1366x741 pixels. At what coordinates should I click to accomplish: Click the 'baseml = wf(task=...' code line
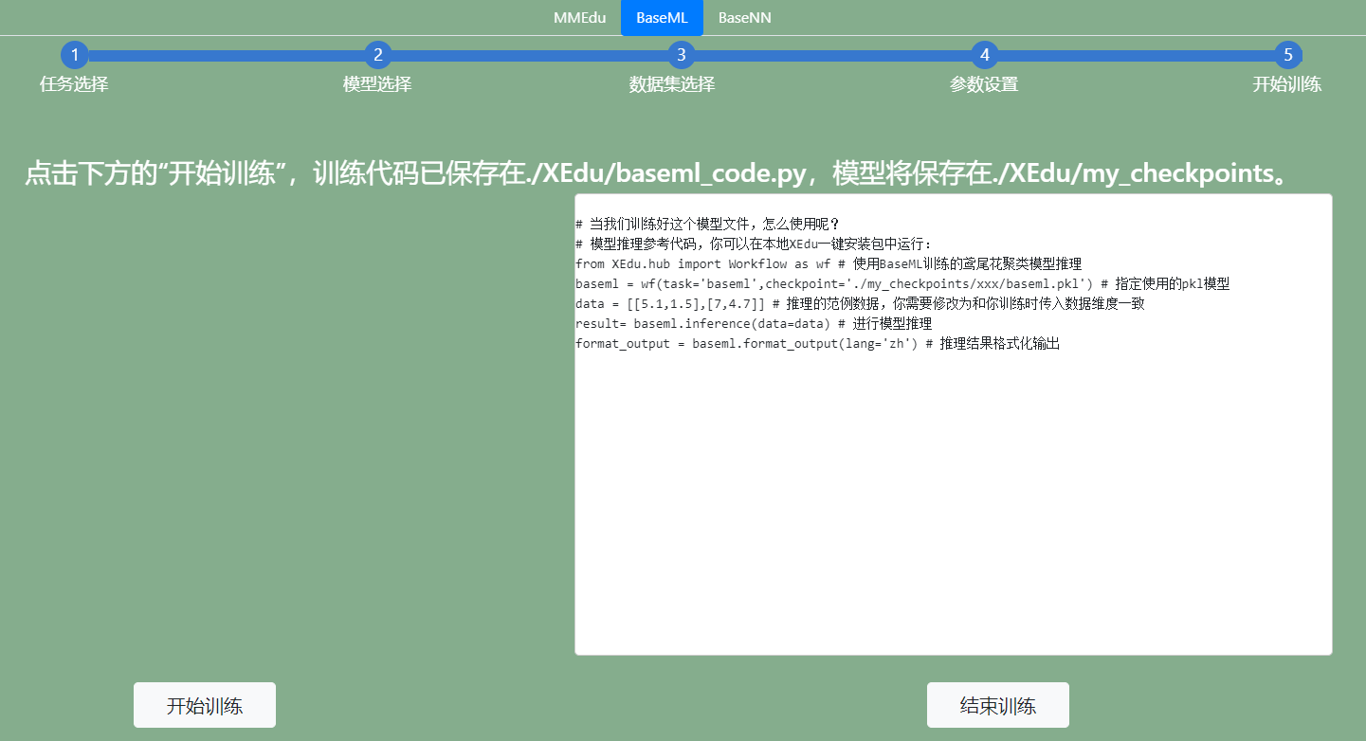(902, 283)
